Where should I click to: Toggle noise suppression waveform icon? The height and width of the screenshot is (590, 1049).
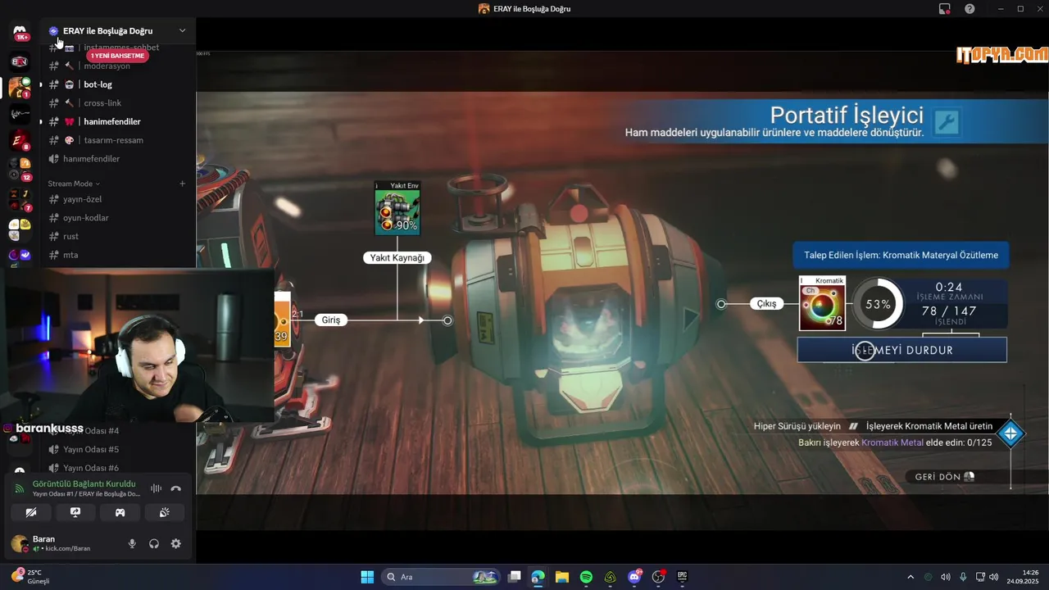pyautogui.click(x=156, y=488)
